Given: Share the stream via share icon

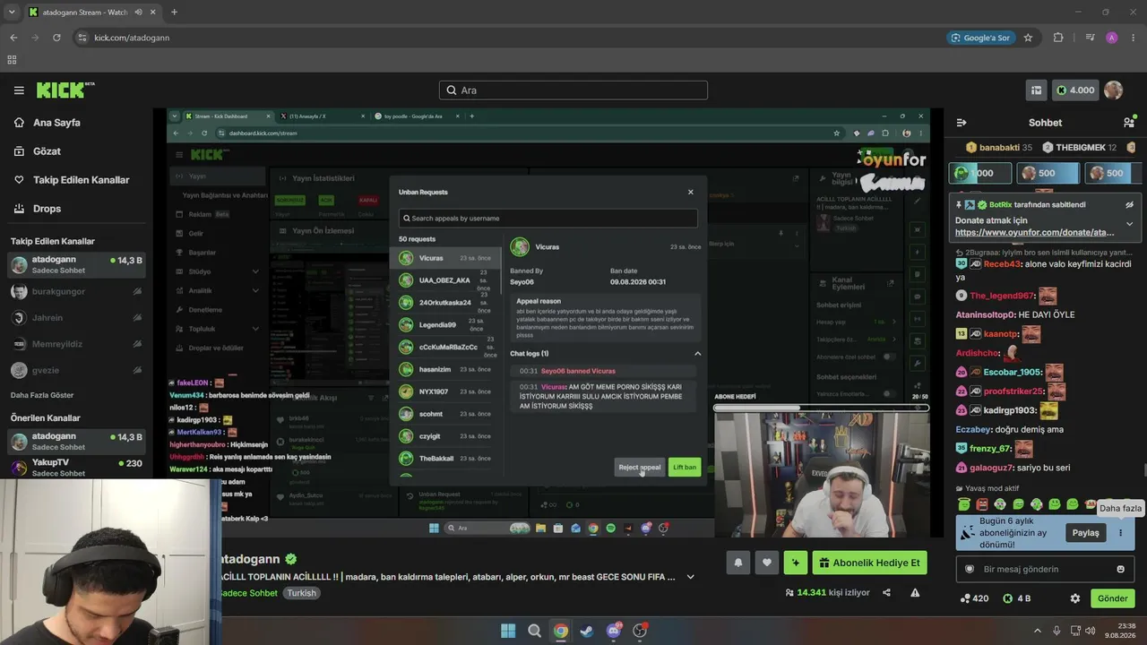Looking at the screenshot, I should click(886, 592).
